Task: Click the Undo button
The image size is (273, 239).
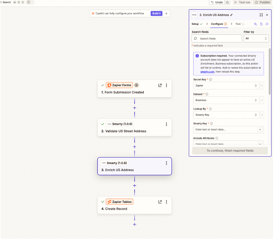Action: point(217,2)
